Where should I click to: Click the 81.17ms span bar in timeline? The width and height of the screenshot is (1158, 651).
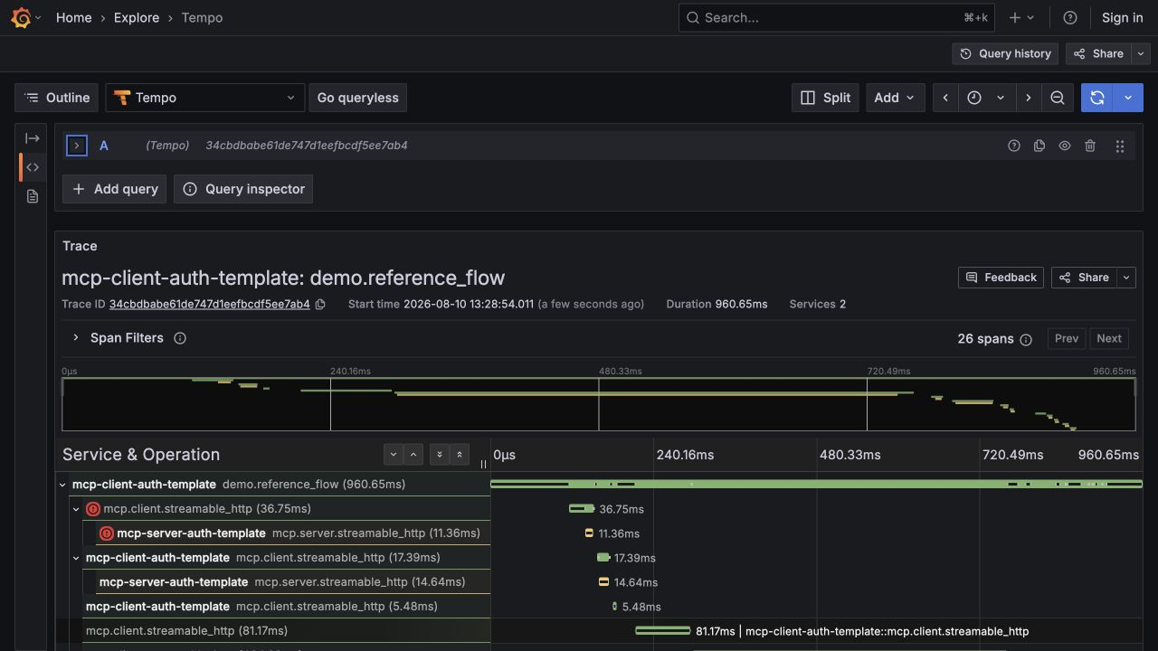[x=663, y=631]
